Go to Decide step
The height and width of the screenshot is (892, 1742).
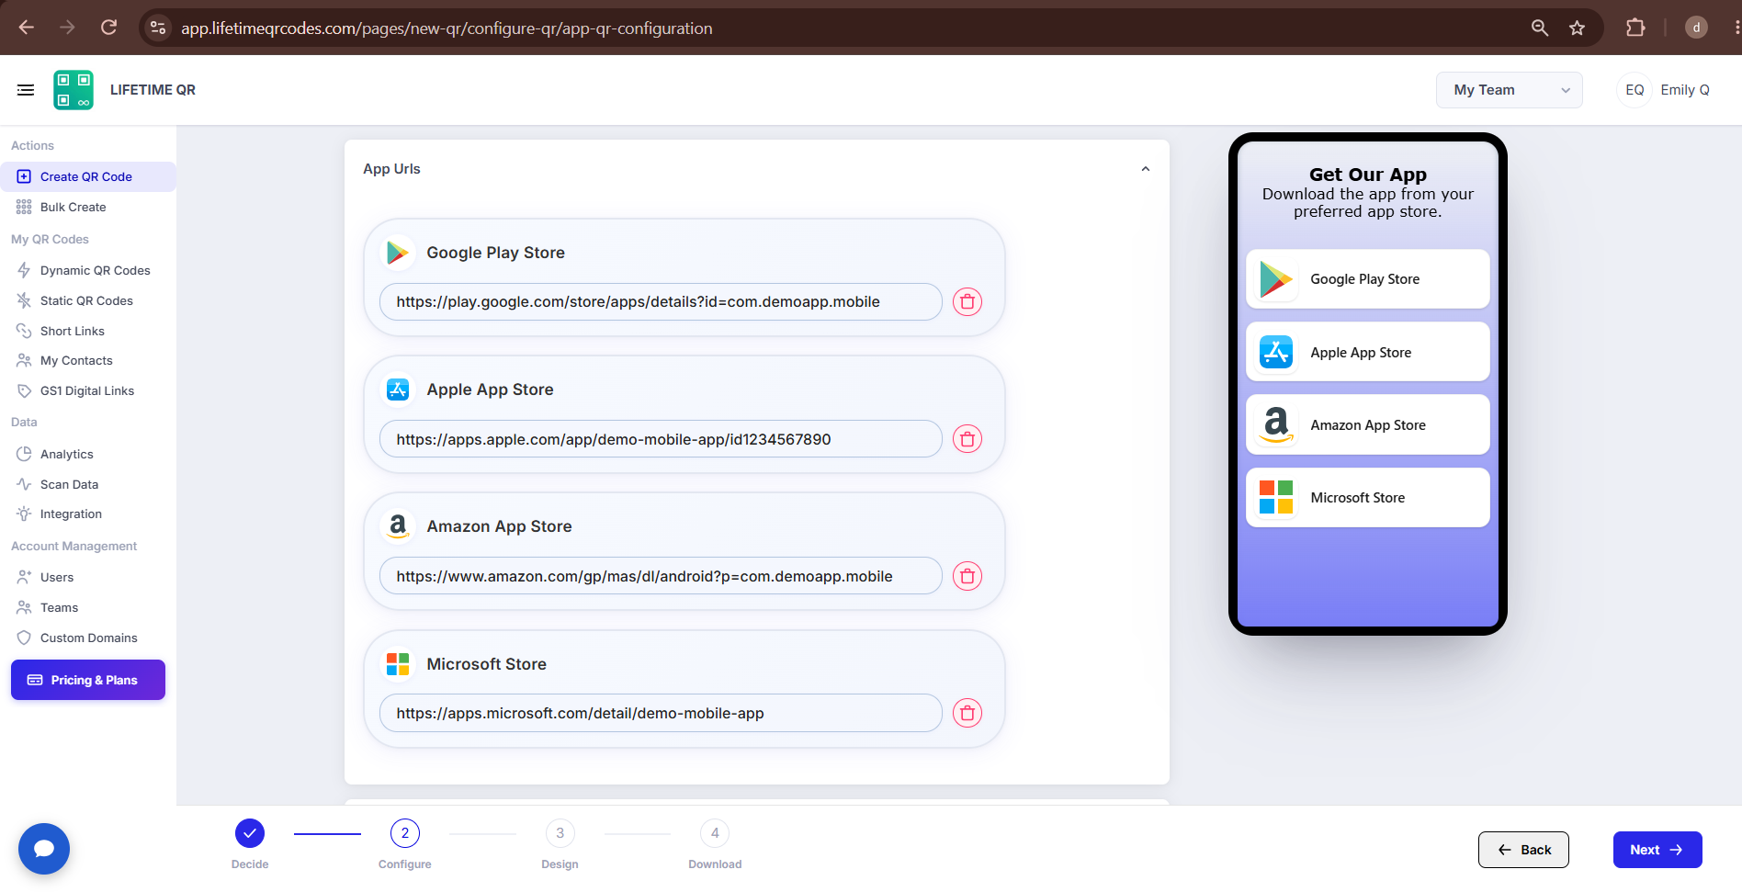click(x=250, y=843)
